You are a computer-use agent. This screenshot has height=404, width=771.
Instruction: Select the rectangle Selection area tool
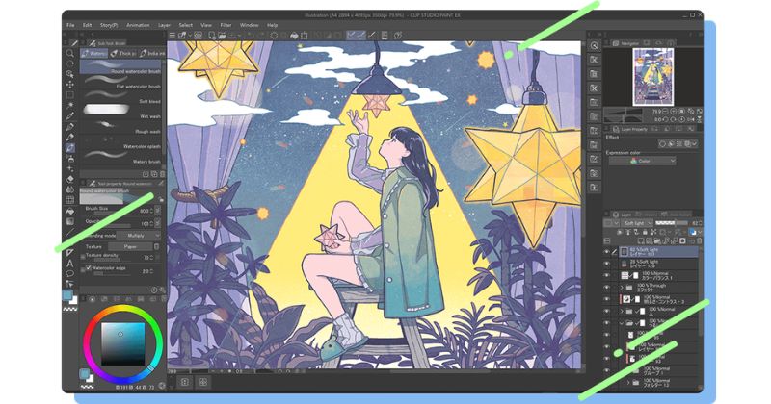69,94
